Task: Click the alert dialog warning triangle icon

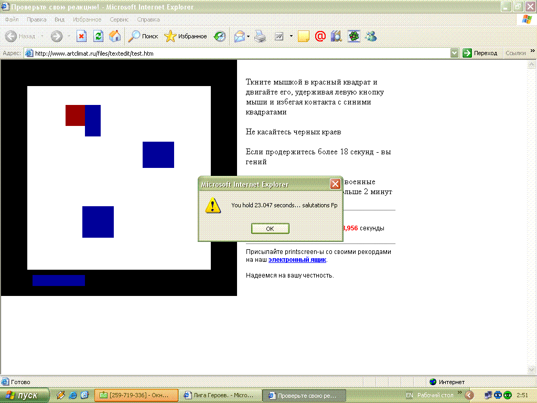Action: pos(213,205)
